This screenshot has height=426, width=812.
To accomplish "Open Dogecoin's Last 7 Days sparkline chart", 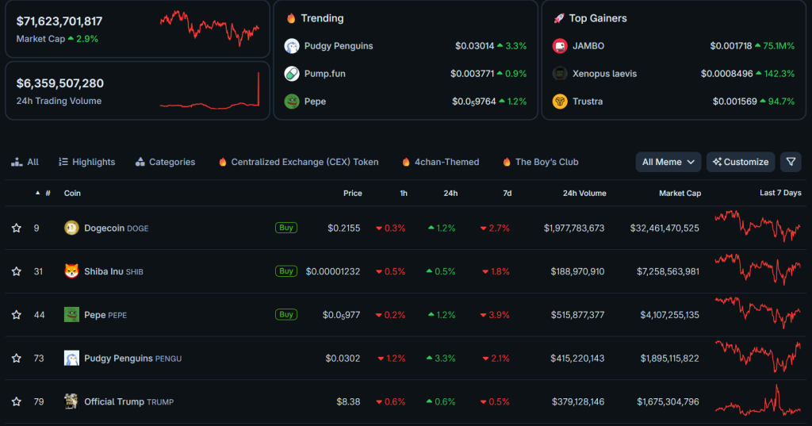I will pyautogui.click(x=757, y=227).
